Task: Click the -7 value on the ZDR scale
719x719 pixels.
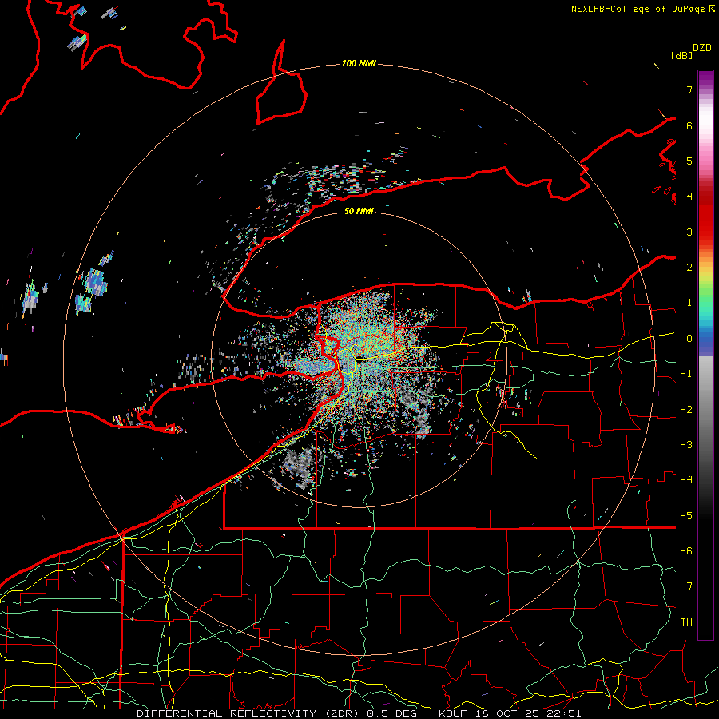Action: click(686, 586)
